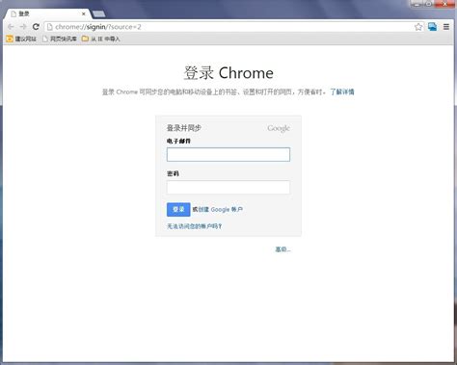
Task: Close the Chrome window with the X button
Action: [445, 4]
